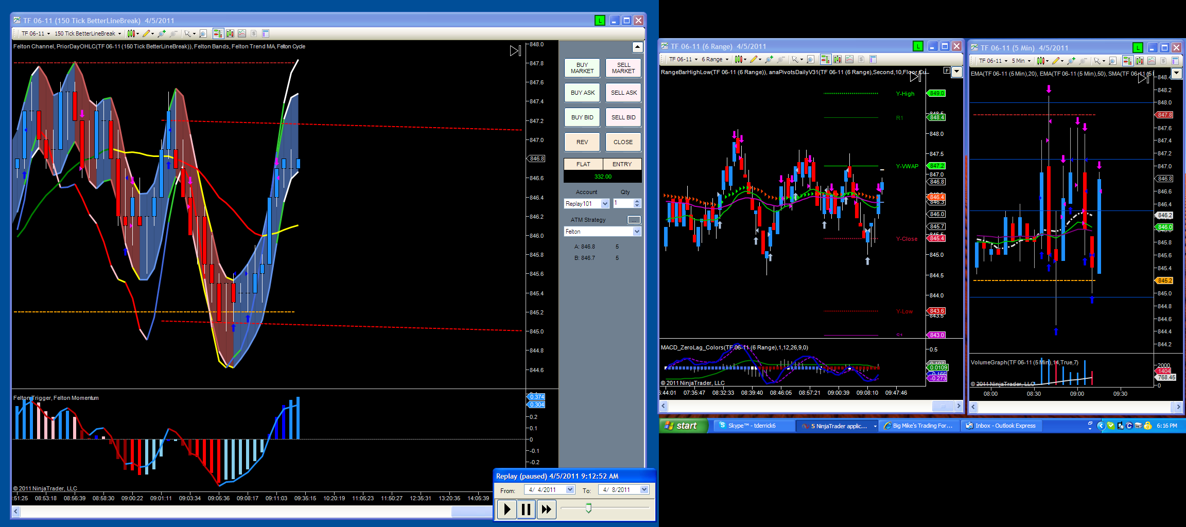
Task: Collapse the Chart Trader panel arrow
Action: (637, 47)
